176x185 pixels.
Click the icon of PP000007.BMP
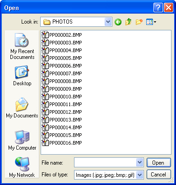click(45, 73)
